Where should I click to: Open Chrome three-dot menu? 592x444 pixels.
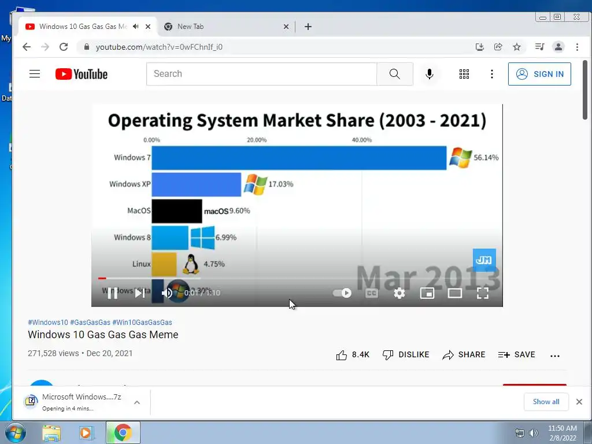pos(578,47)
